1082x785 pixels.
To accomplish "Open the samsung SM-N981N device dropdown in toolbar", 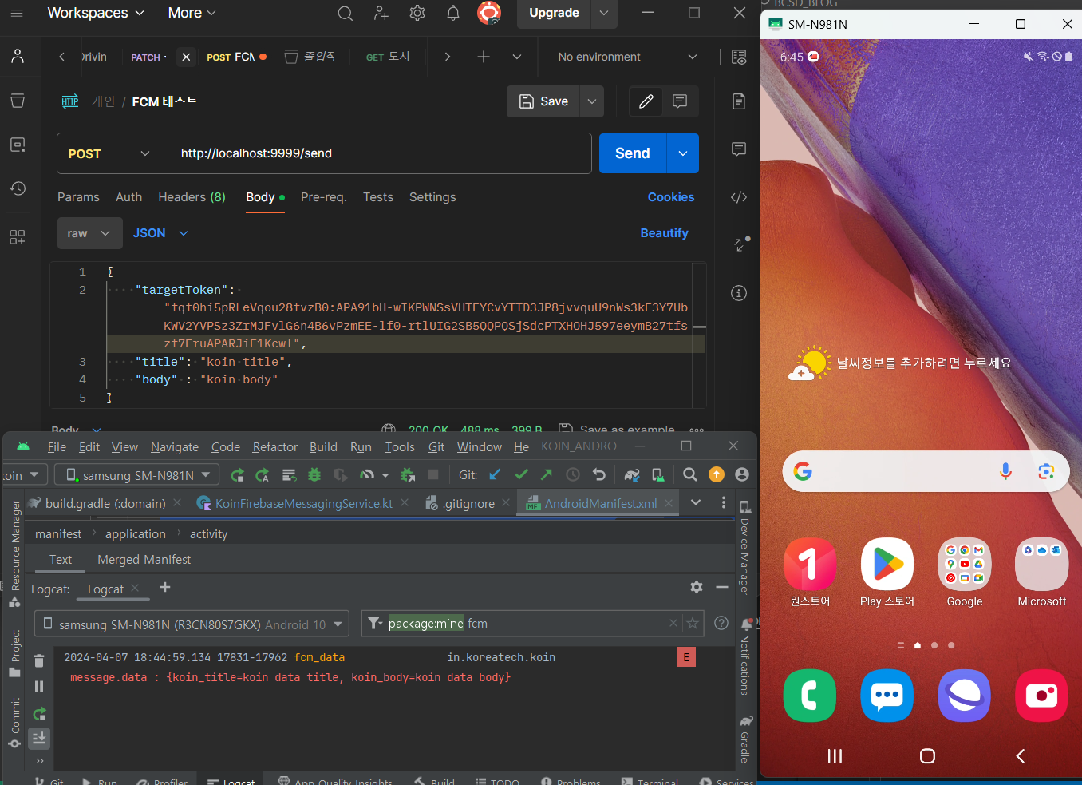I will point(137,475).
